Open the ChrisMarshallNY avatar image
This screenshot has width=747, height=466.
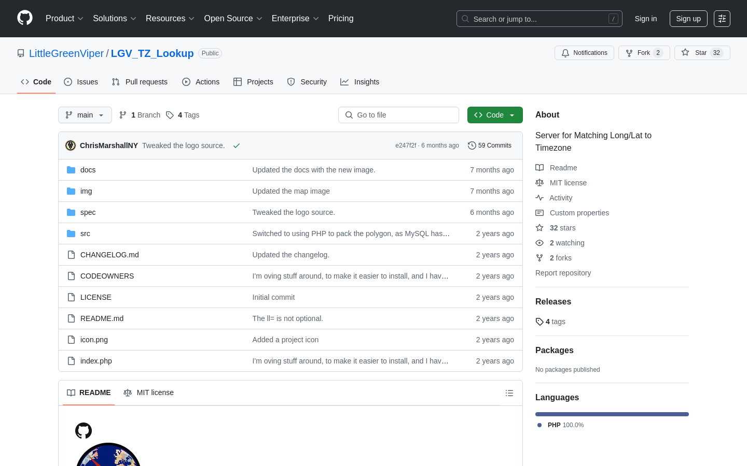(x=71, y=145)
